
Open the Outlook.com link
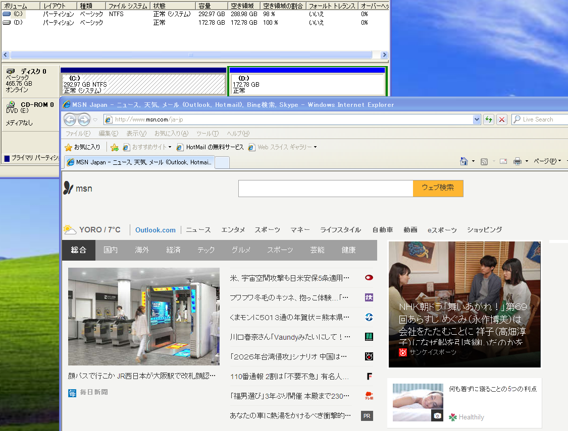pyautogui.click(x=156, y=230)
